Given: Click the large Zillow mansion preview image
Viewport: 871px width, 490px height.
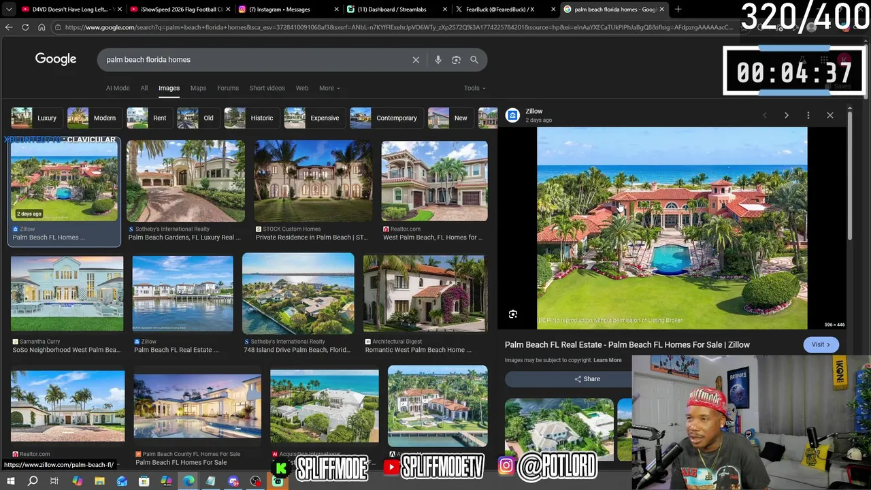Looking at the screenshot, I should 672,228.
